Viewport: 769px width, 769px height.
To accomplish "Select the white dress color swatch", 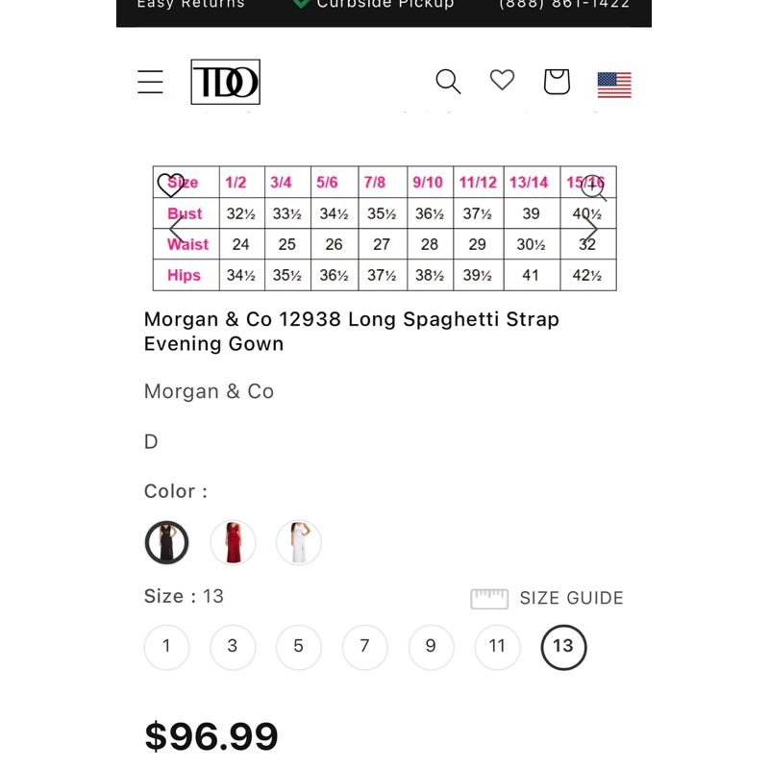I will click(298, 542).
